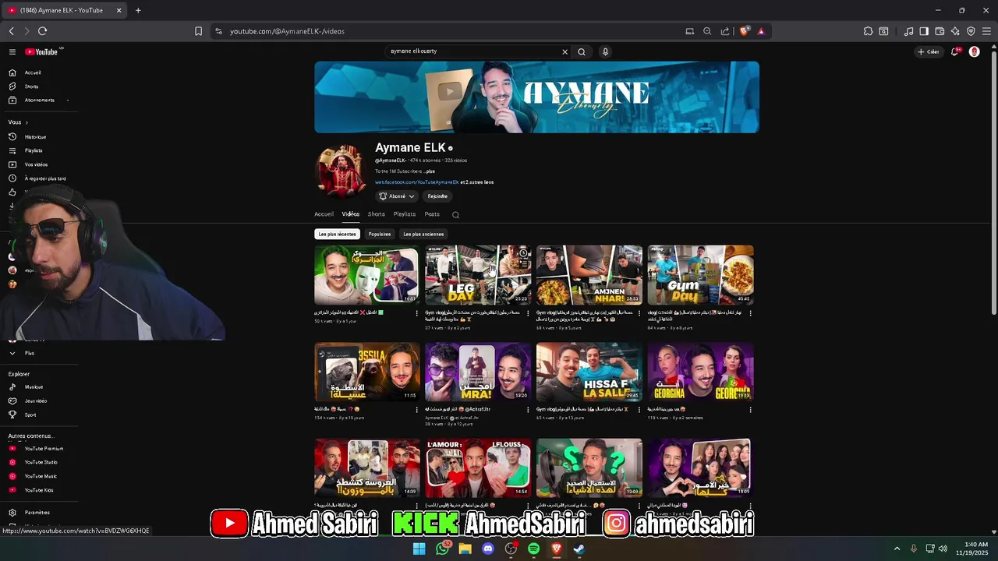Open Paramètres in the sidebar

(x=37, y=512)
